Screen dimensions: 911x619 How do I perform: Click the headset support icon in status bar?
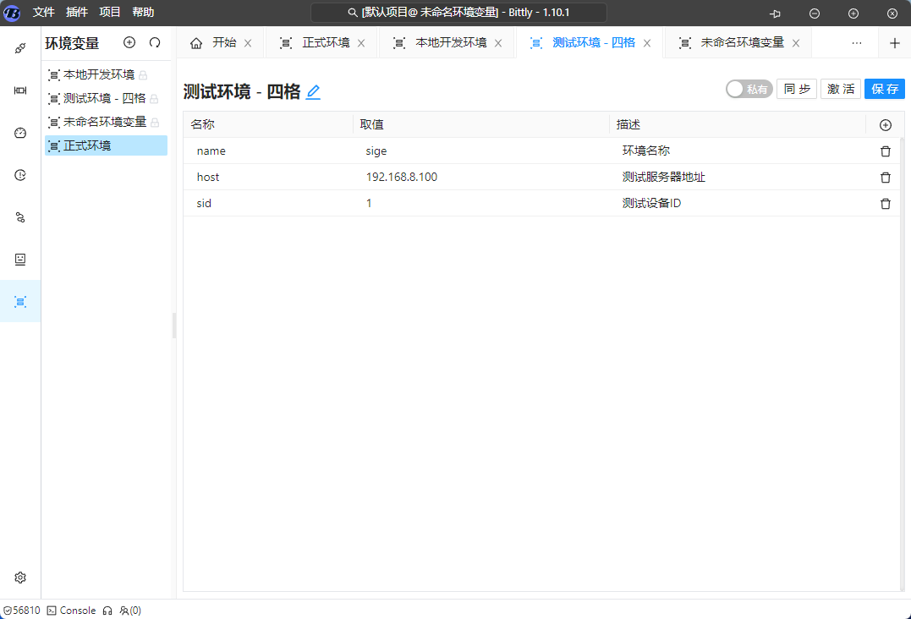point(107,611)
